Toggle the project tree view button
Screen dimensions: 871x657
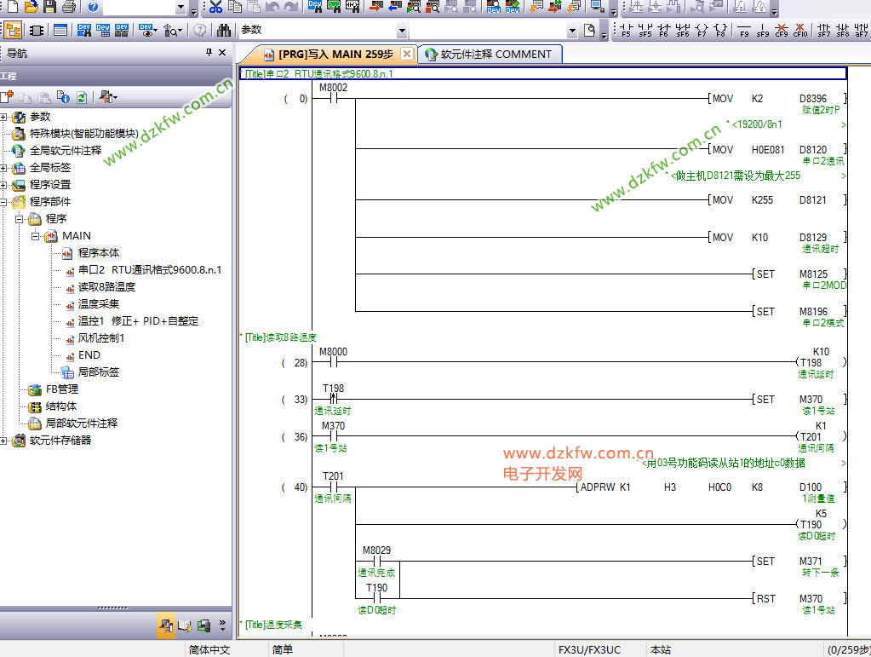click(14, 30)
